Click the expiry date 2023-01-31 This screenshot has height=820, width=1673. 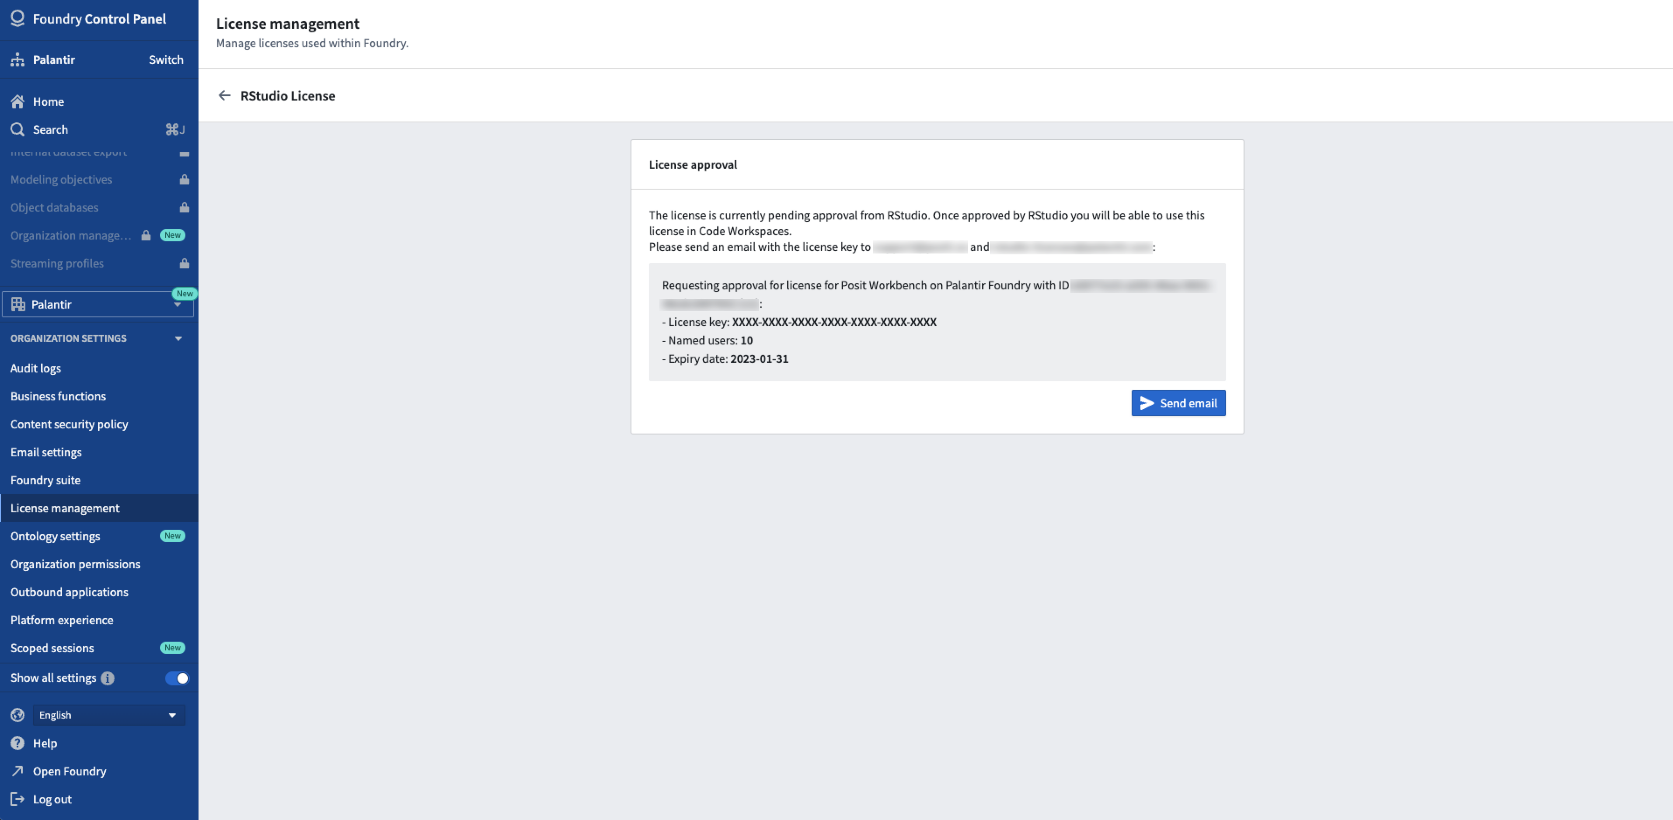click(759, 358)
